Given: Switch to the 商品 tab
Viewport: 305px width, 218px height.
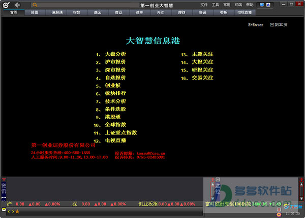Looking at the screenshot, I should [118, 13].
